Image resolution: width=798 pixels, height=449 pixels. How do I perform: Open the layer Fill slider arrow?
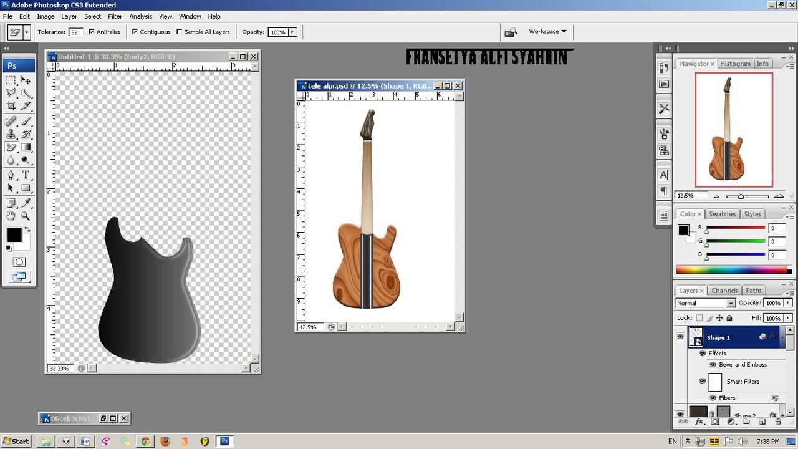click(x=789, y=318)
